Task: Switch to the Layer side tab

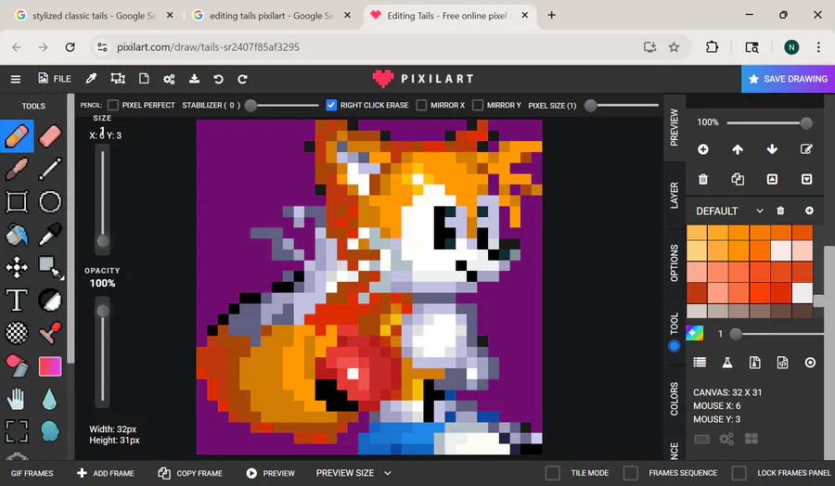Action: click(x=674, y=196)
